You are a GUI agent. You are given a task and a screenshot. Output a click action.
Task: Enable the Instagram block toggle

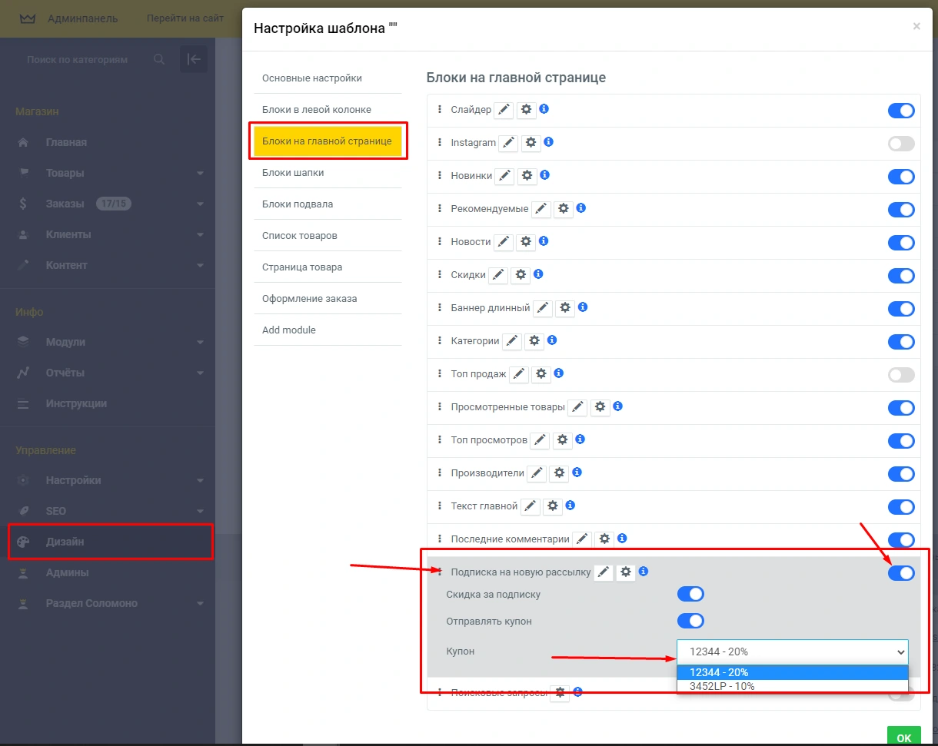click(900, 144)
